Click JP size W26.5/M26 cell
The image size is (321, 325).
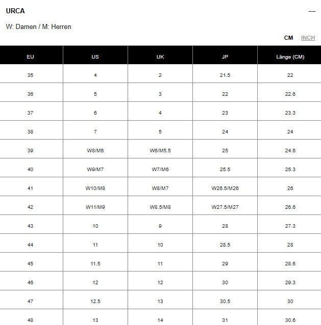coord(225,188)
